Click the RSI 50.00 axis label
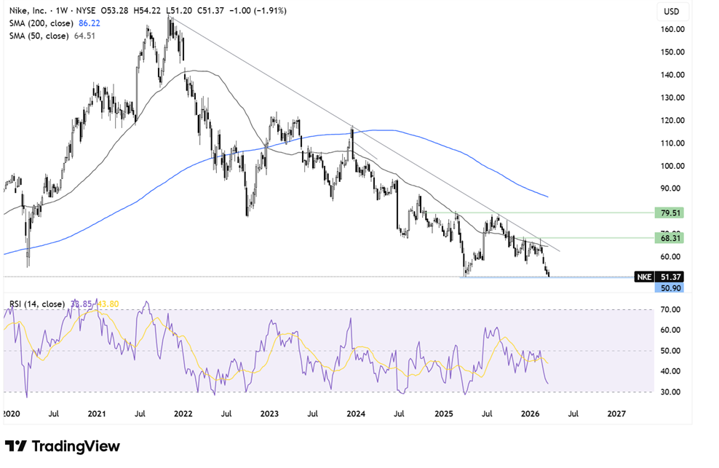Viewport: 719px width, 468px height. [670, 351]
